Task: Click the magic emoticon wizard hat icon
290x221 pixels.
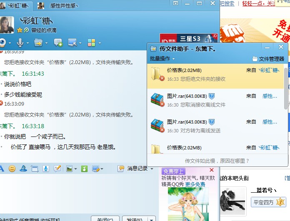Action: 23,169
